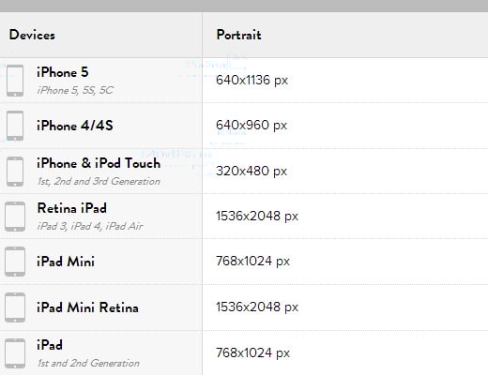Click the iPhone 4/4S device icon
The image size is (488, 375).
[15, 126]
